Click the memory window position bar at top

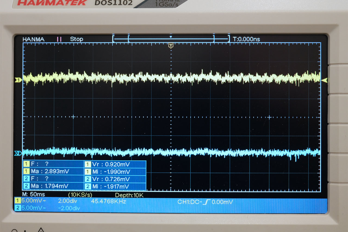pyautogui.click(x=171, y=39)
